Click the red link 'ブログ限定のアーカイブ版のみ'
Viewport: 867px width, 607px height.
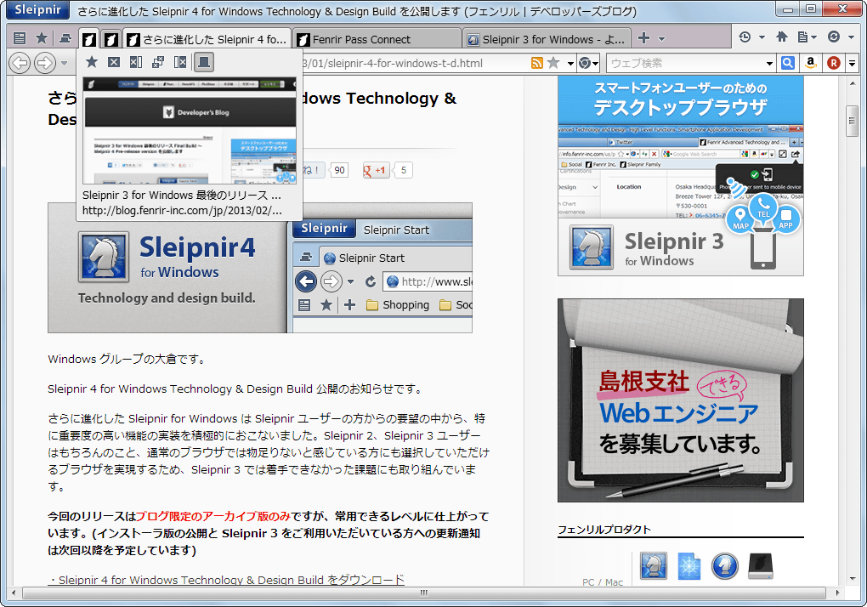pos(213,516)
